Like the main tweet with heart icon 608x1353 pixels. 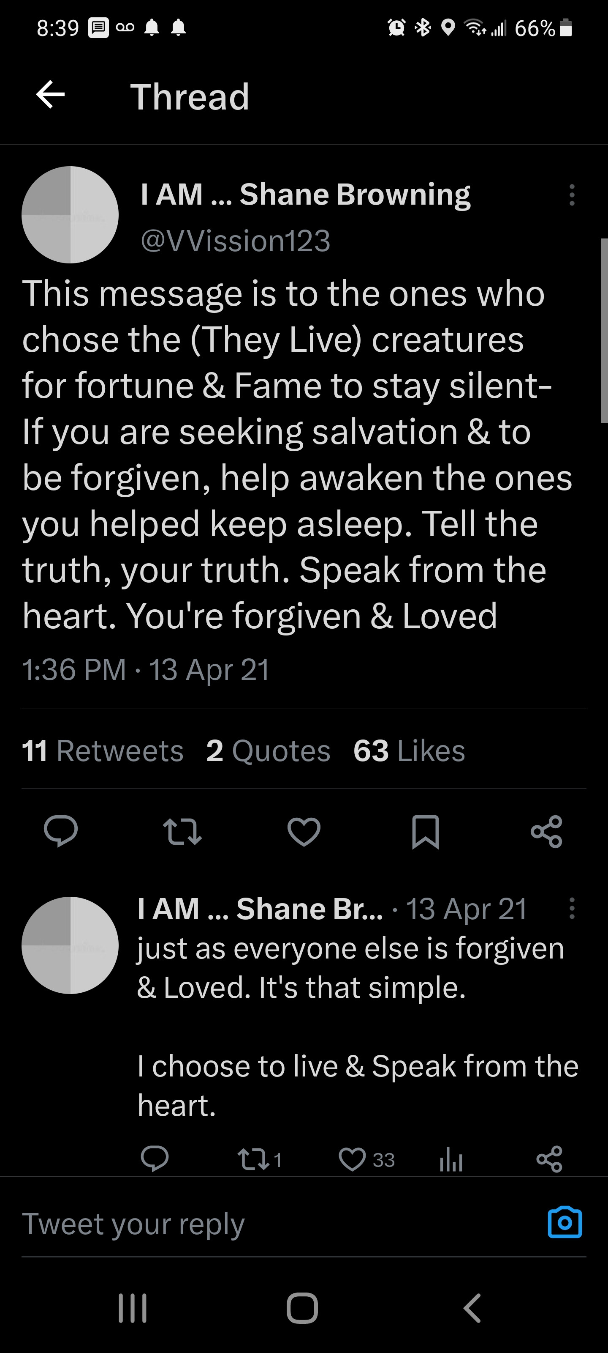tap(304, 831)
